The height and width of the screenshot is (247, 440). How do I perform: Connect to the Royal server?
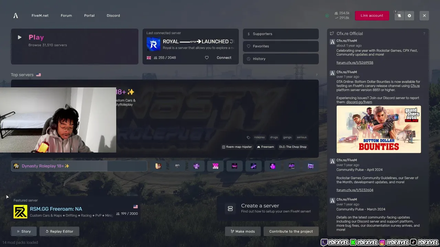224,58
